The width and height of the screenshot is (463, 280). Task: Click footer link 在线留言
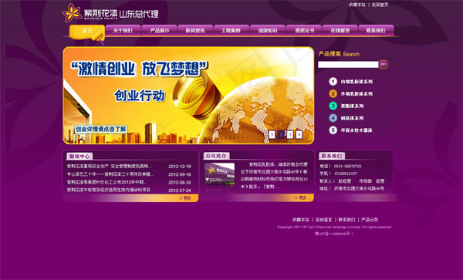click(323, 220)
